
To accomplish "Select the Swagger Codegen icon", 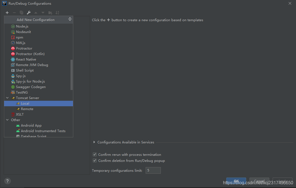I will (x=13, y=87).
